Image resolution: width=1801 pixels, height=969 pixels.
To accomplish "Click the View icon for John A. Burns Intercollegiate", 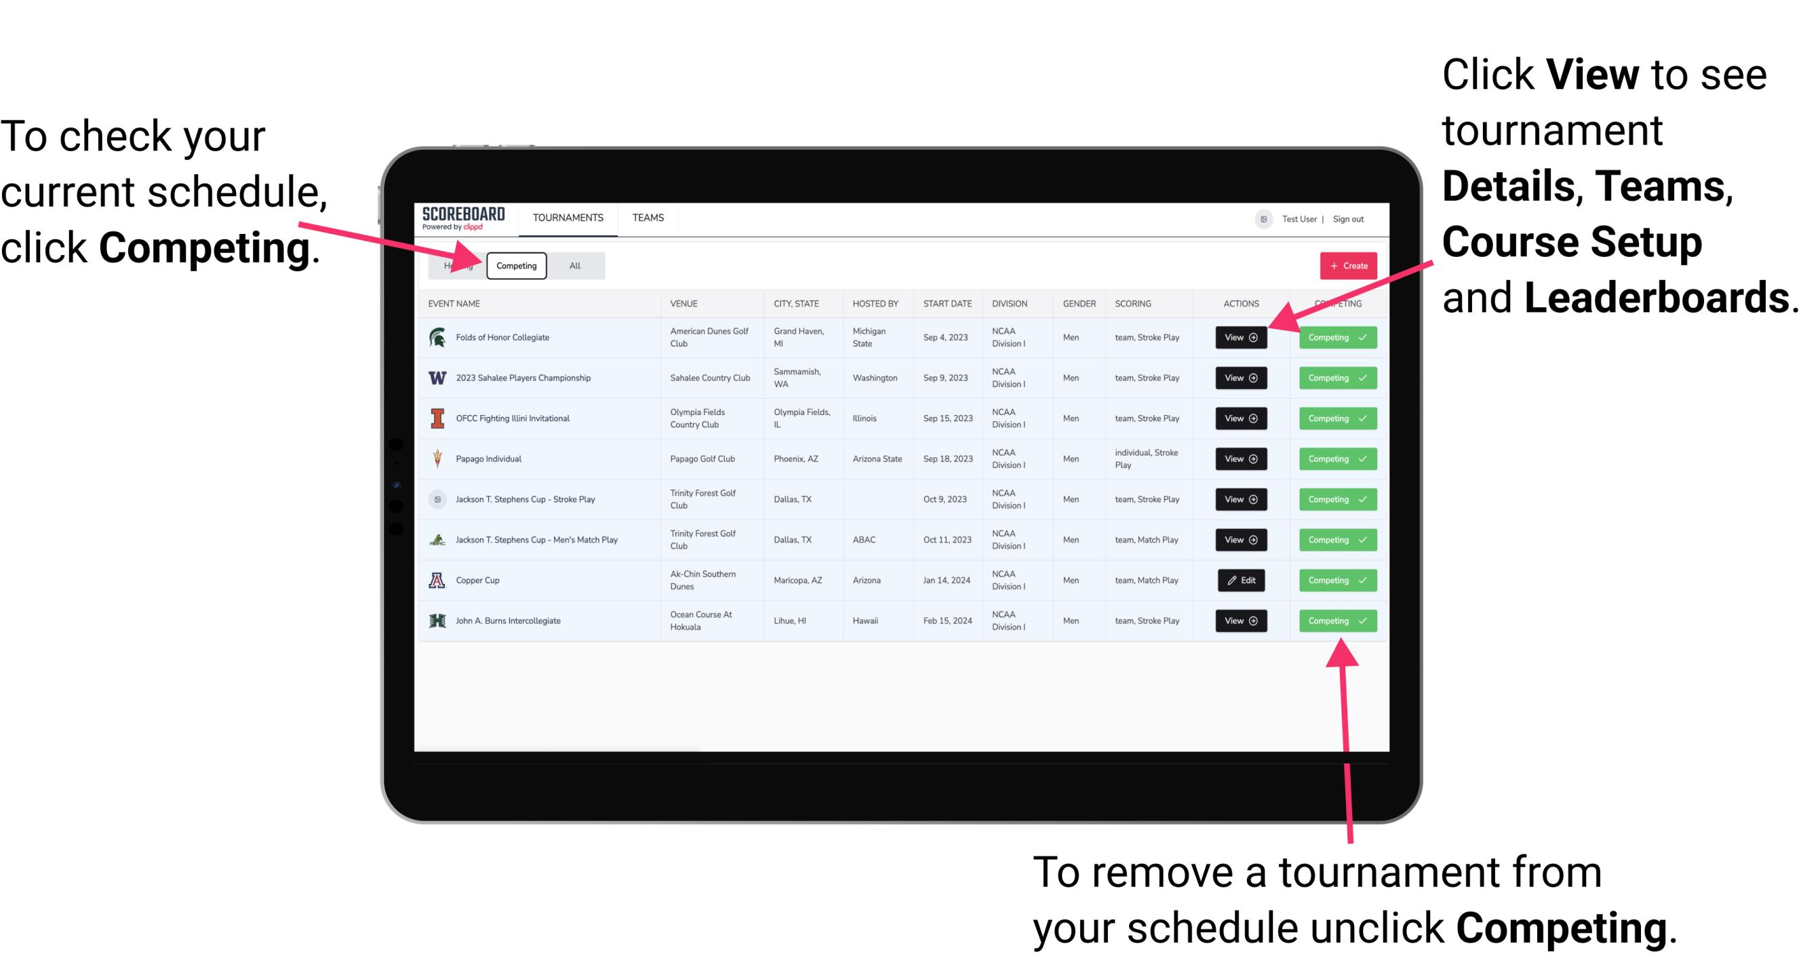I will (1238, 620).
